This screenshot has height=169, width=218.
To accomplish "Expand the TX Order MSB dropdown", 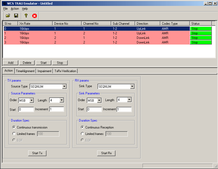I will (32, 100).
